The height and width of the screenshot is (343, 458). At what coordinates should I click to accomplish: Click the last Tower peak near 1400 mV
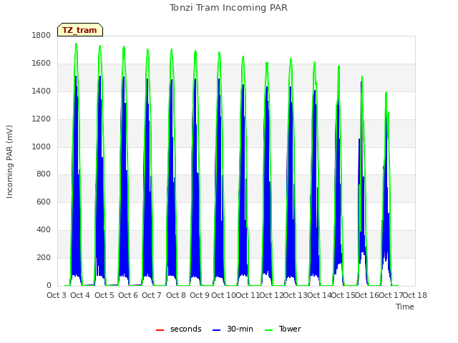(386, 93)
